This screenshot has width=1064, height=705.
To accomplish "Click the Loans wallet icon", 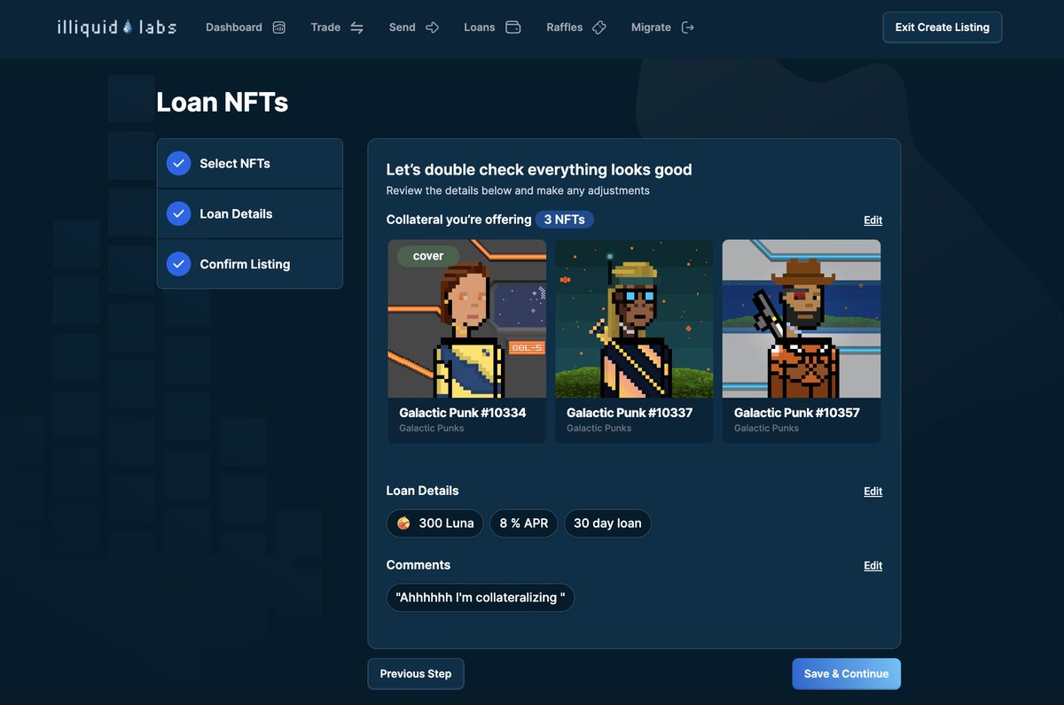I will (x=512, y=27).
